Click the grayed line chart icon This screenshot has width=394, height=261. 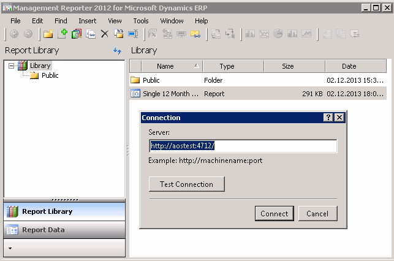coord(264,34)
